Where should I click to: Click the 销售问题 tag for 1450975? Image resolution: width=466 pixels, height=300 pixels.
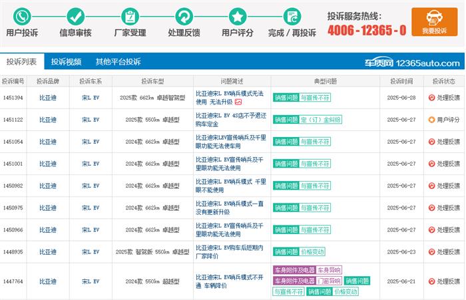tap(286, 208)
